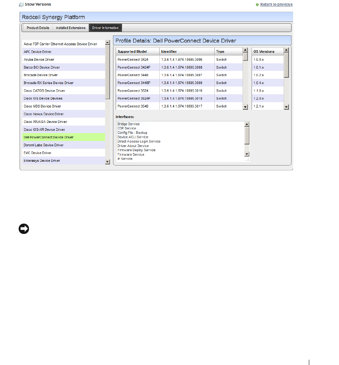Select Aruba Device Driver
The image size is (339, 365).
pyautogui.click(x=64, y=60)
